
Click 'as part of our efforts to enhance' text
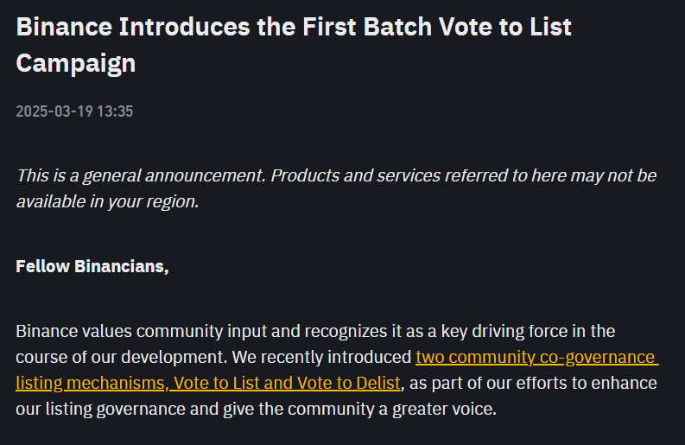pos(534,383)
